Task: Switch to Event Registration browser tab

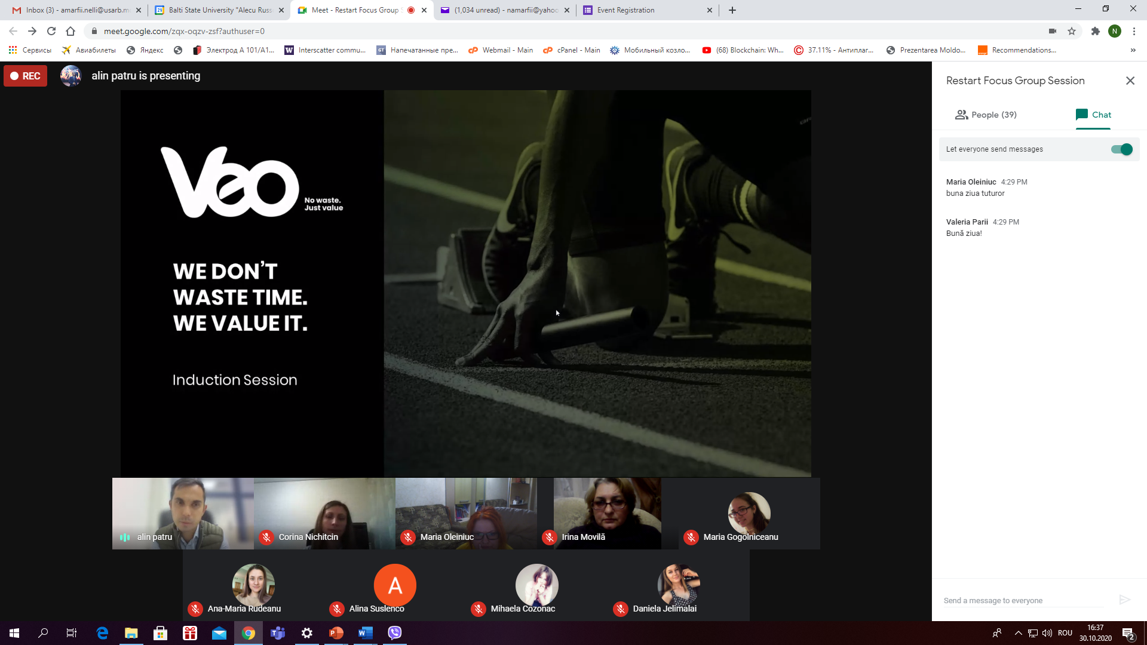Action: 648,10
